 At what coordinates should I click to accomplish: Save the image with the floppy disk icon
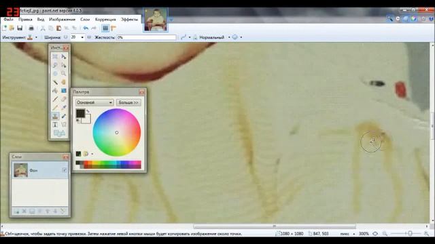point(20,28)
